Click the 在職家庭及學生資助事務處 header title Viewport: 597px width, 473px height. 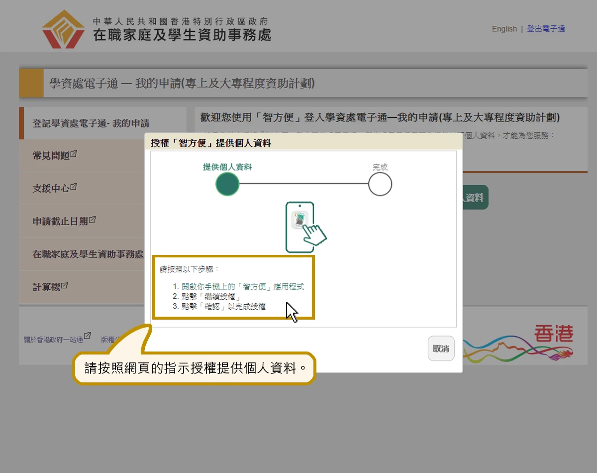tap(182, 35)
